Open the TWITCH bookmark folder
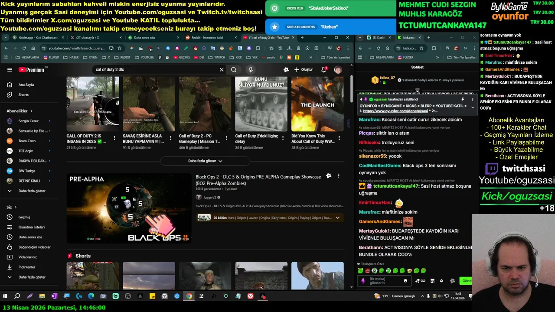Screen dimensions: 555x312 (x=217, y=57)
